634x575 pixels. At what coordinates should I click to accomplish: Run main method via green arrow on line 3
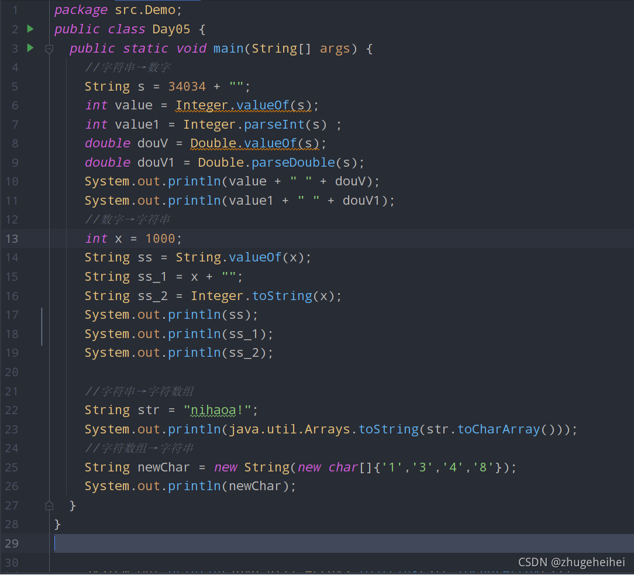click(30, 47)
